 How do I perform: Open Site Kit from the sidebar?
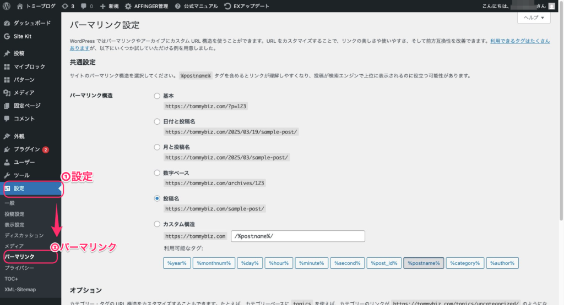[x=23, y=36]
